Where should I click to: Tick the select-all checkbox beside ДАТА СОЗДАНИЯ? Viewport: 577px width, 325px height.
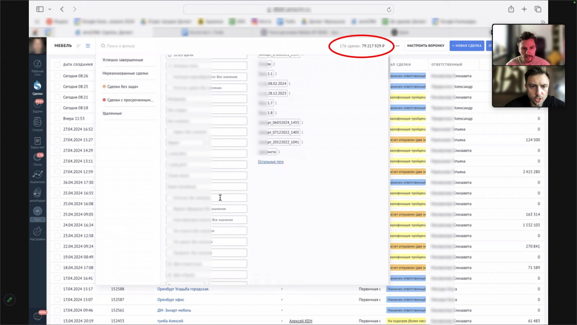[x=57, y=65]
